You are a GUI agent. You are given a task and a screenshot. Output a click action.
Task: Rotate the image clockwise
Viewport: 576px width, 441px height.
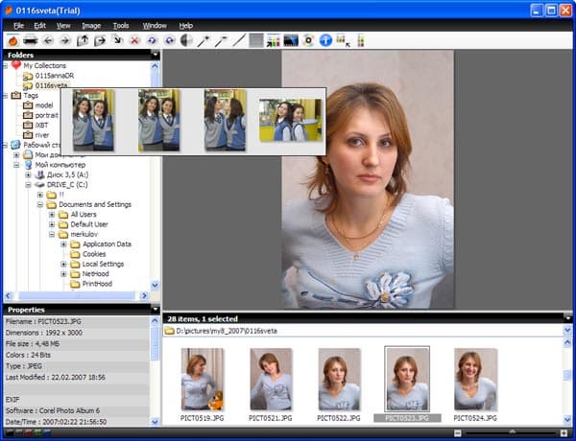point(169,40)
